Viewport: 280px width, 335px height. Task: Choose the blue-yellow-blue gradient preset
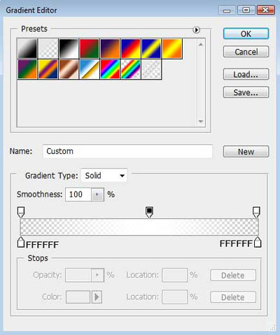coord(151,48)
